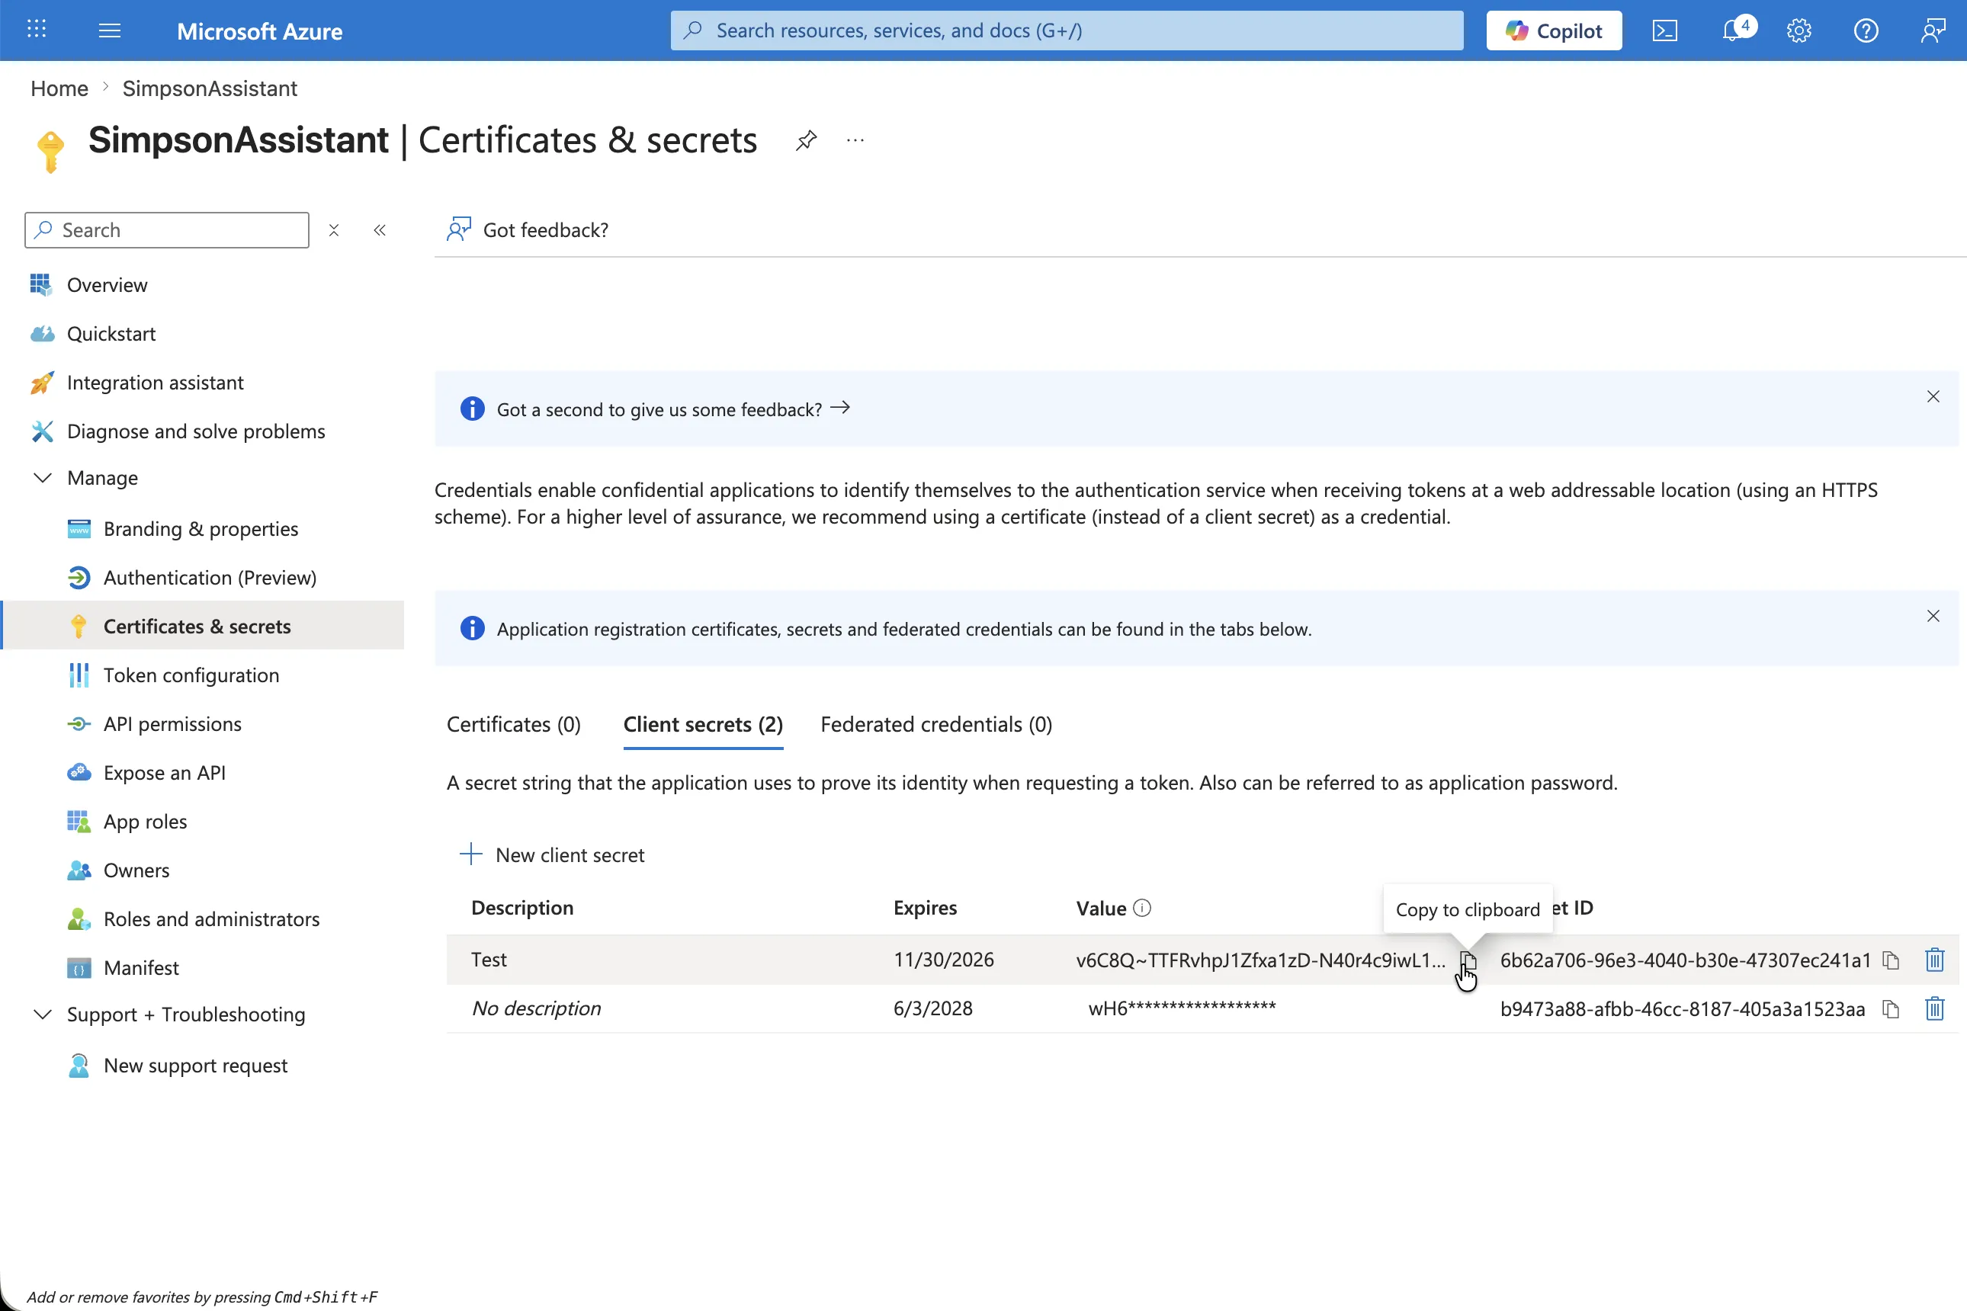The width and height of the screenshot is (1967, 1311).
Task: Open Owners
Action: coord(136,870)
